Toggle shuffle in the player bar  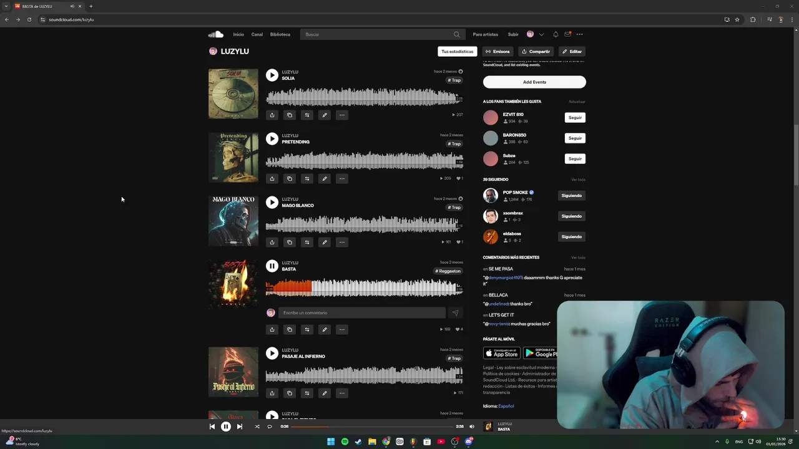[x=257, y=427]
